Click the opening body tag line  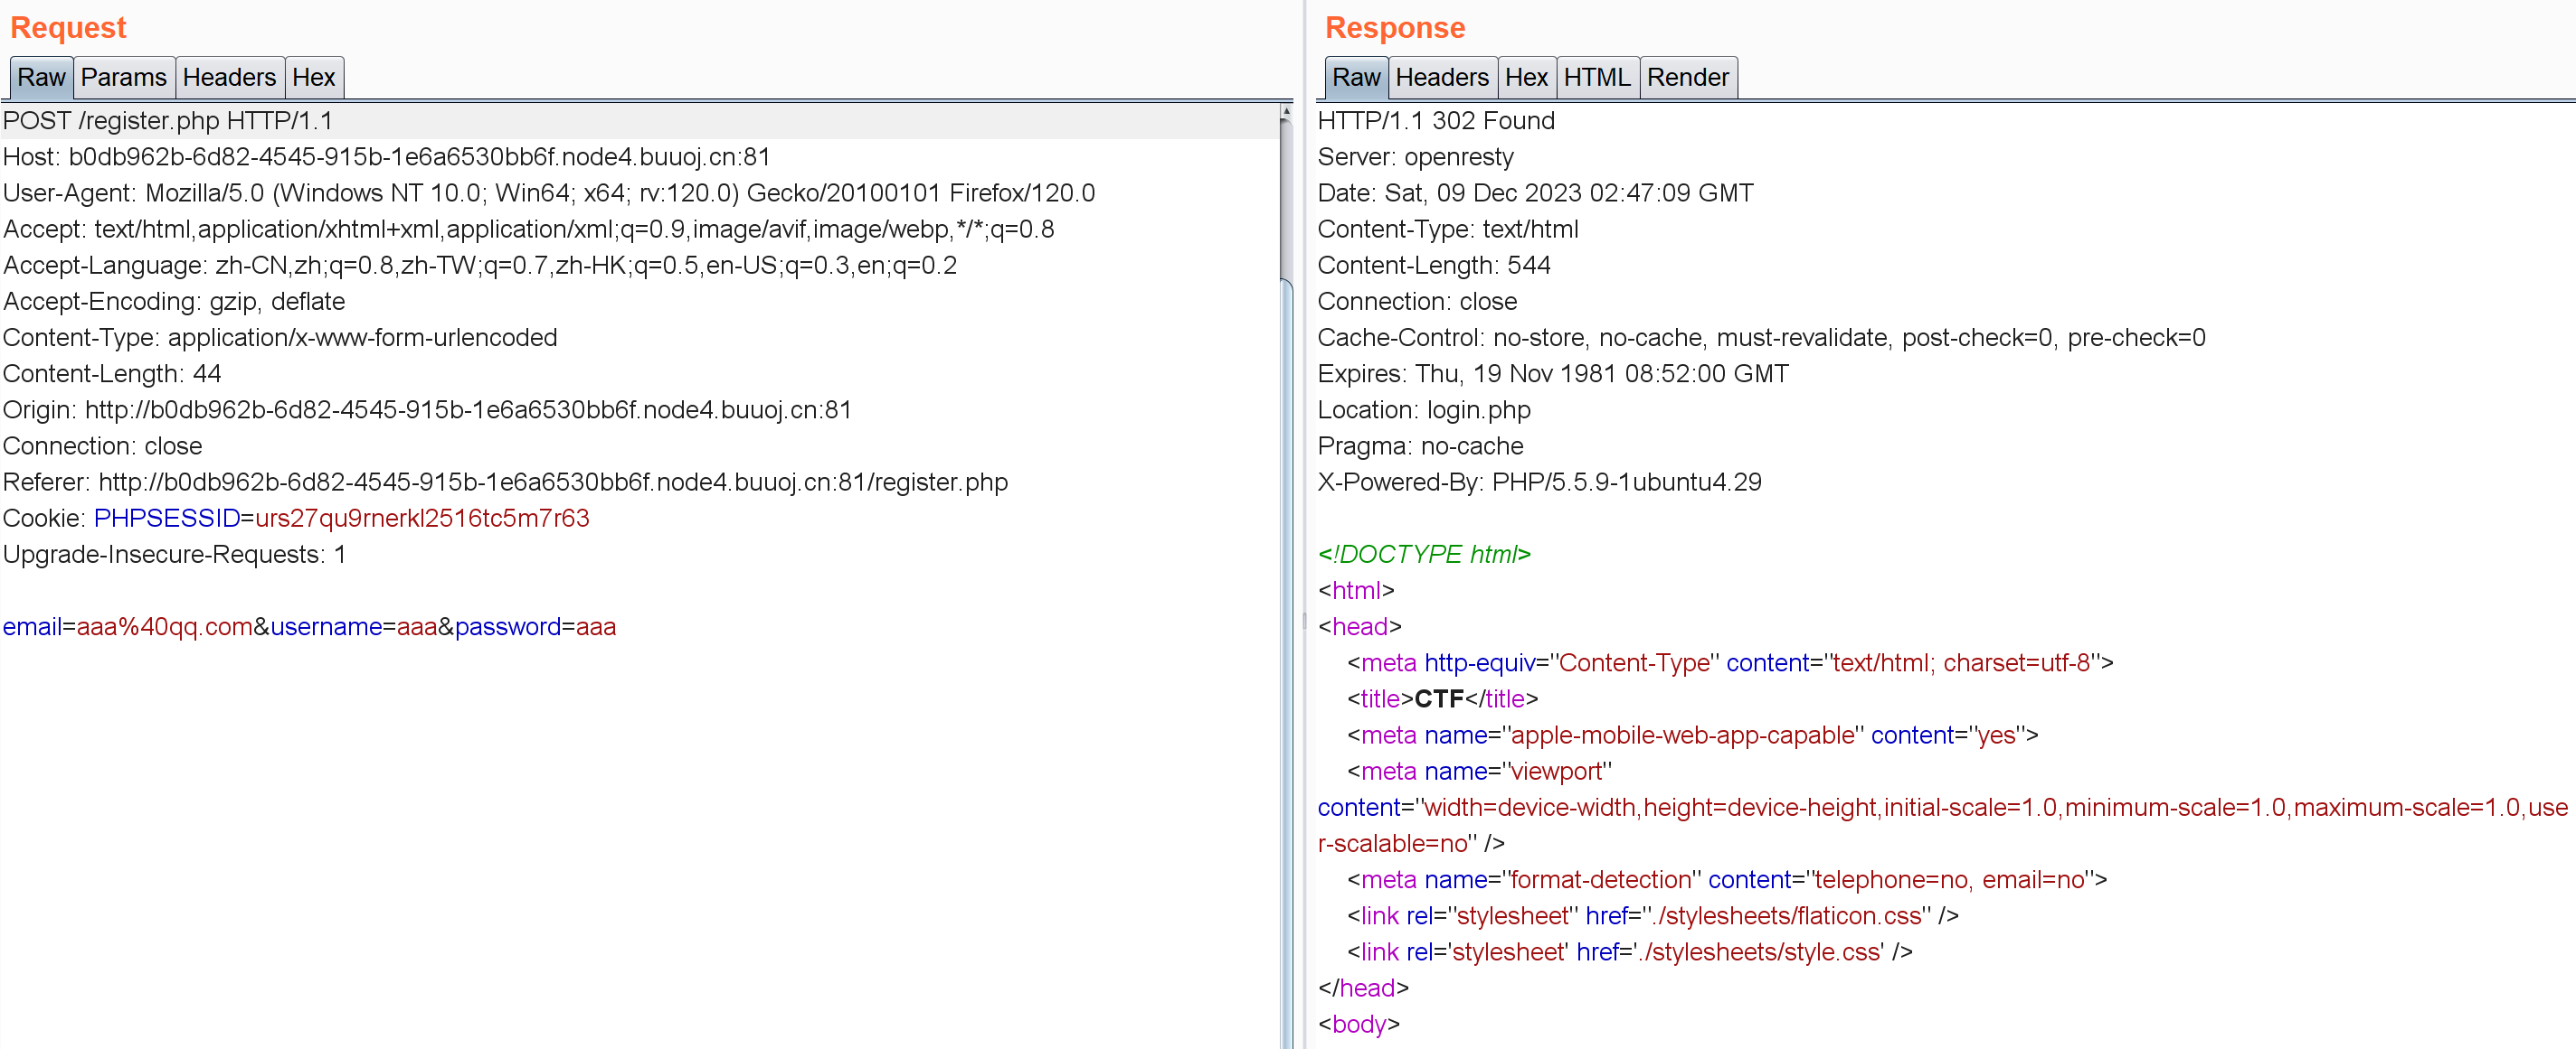[1359, 1024]
